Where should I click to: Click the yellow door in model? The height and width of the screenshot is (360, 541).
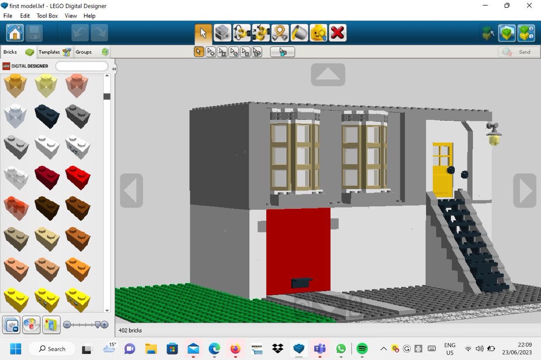pyautogui.click(x=442, y=170)
